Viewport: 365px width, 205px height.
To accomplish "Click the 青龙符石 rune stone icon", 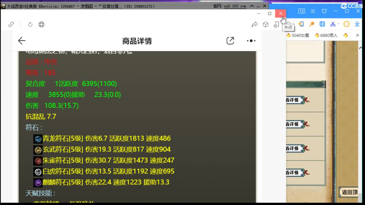I will (38, 139).
